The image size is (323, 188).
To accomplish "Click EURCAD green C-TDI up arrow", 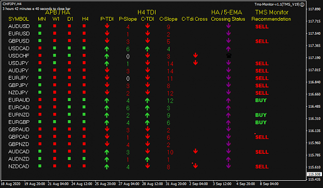I will 147,108.
